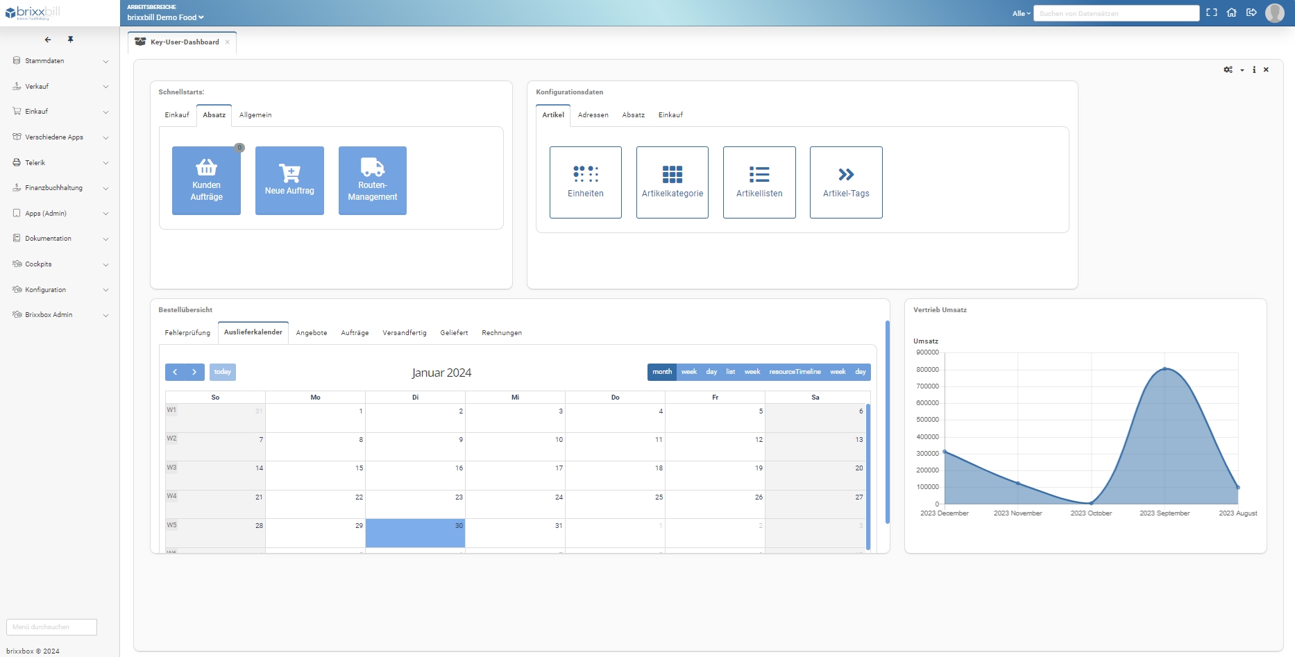Click the Januar 2024 calendar title

pyautogui.click(x=441, y=373)
